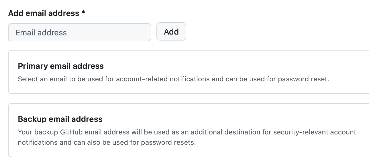Image resolution: width=369 pixels, height=157 pixels.
Task: Click the word "GitHub" in the backup description
Action: 71,132
